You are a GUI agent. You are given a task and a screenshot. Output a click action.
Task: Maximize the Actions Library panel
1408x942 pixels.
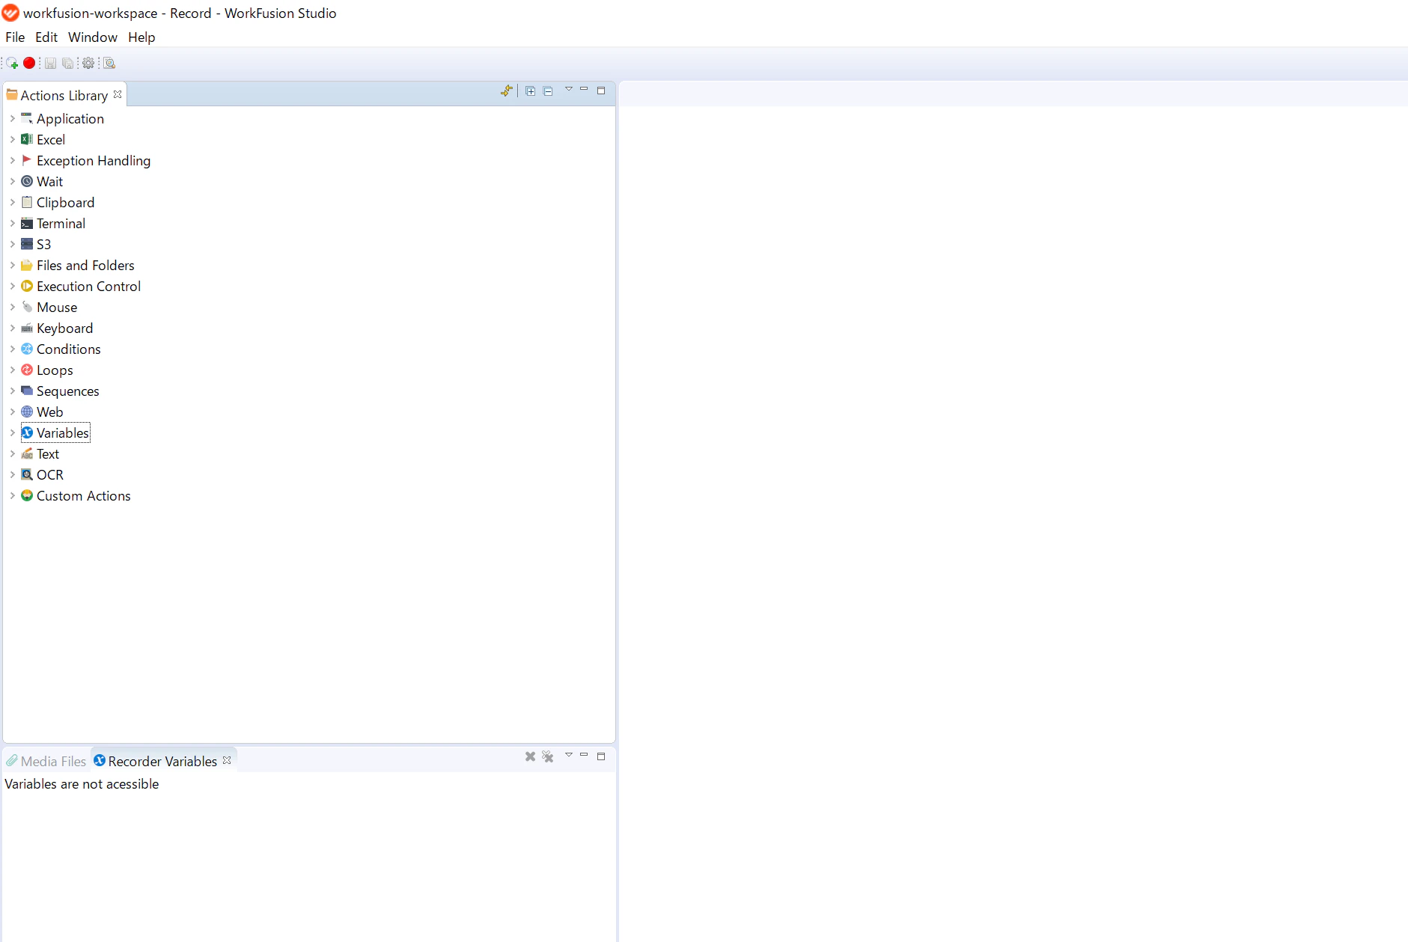pos(601,91)
